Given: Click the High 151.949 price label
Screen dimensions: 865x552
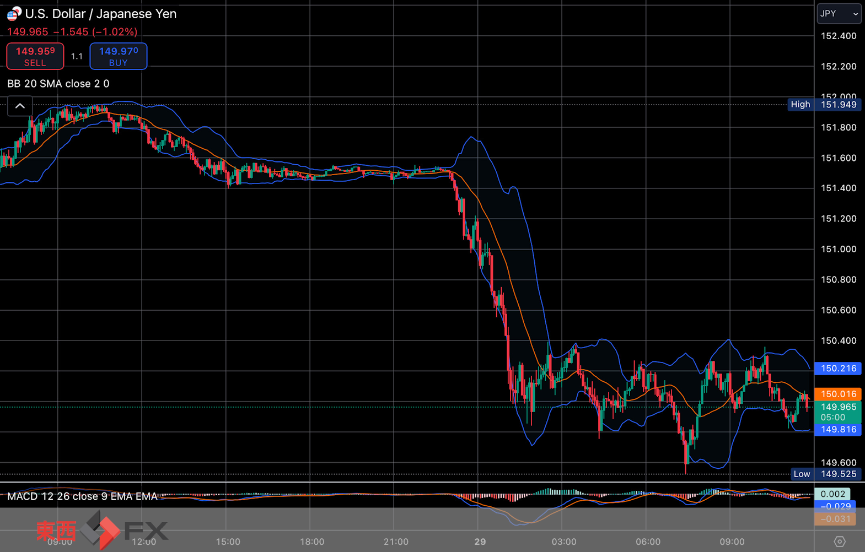Looking at the screenshot, I should click(x=824, y=105).
